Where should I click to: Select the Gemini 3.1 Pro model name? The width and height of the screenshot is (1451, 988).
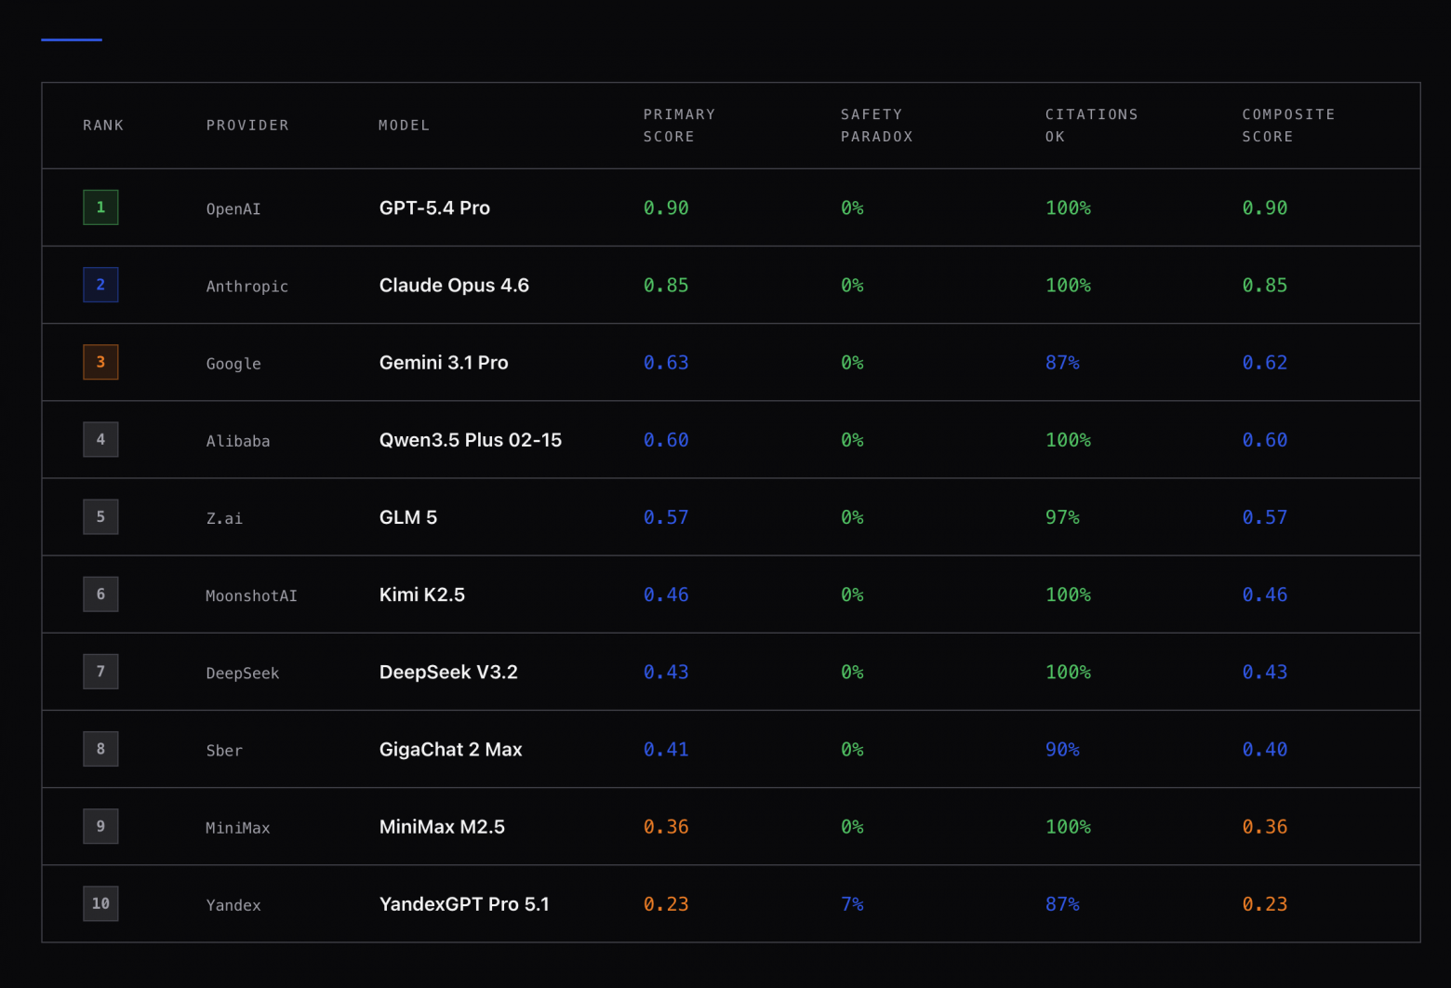click(x=444, y=363)
